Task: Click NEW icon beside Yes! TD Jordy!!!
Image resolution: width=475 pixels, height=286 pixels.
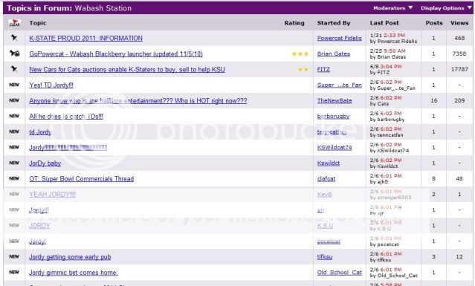Action: (14, 85)
